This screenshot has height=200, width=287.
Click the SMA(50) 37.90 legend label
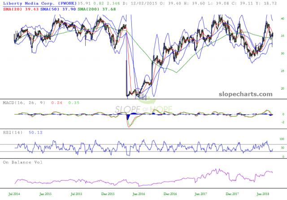(x=58, y=9)
